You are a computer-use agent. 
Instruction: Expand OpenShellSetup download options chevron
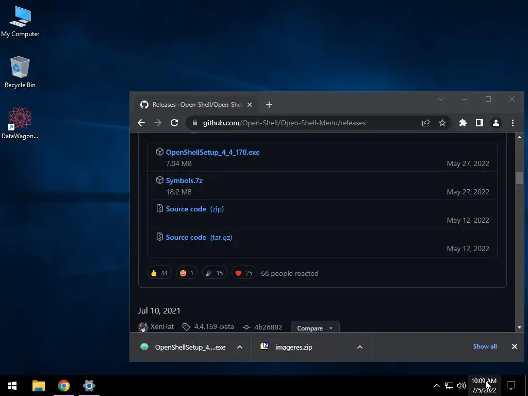[240, 347]
